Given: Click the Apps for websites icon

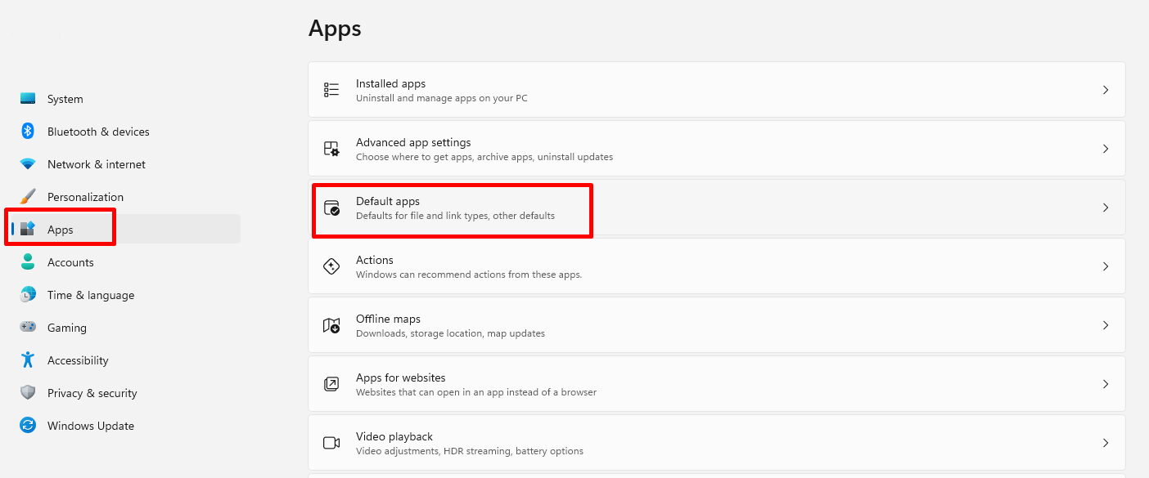Looking at the screenshot, I should pos(331,384).
